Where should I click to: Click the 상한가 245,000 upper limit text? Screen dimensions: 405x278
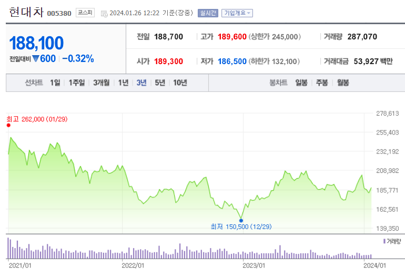(x=275, y=37)
